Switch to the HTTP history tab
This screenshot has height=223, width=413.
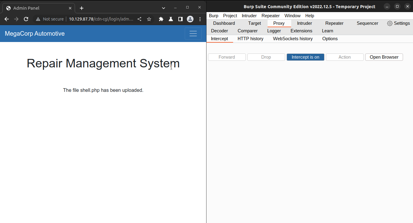(250, 39)
